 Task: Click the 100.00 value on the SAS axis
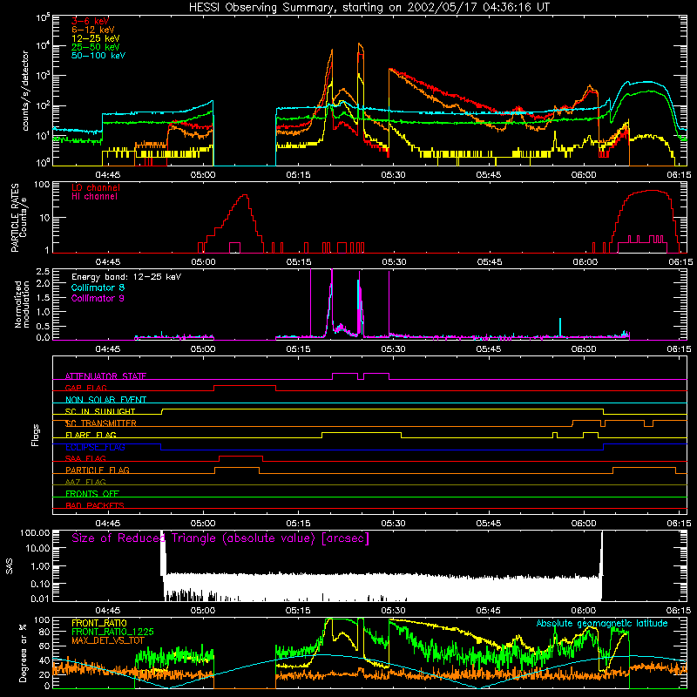[35, 533]
